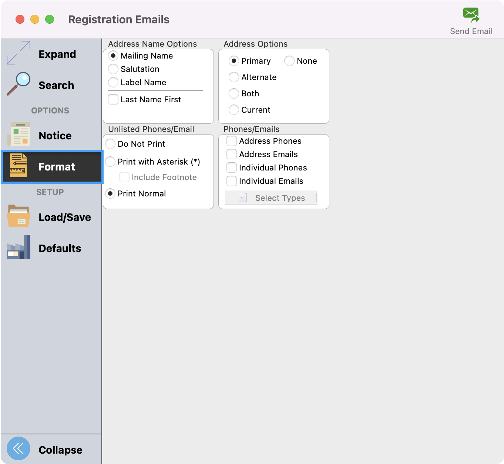Viewport: 504px width, 464px height.
Task: Click the Send Email envelope icon
Action: (x=471, y=15)
